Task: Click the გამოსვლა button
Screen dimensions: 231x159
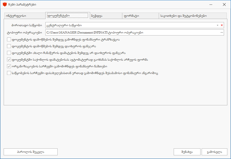Action: click(214, 152)
